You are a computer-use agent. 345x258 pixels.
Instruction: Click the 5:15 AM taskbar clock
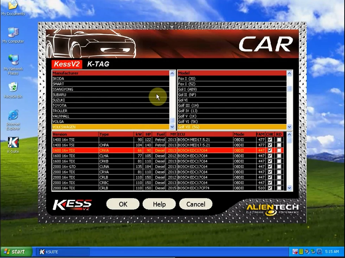tap(332, 252)
